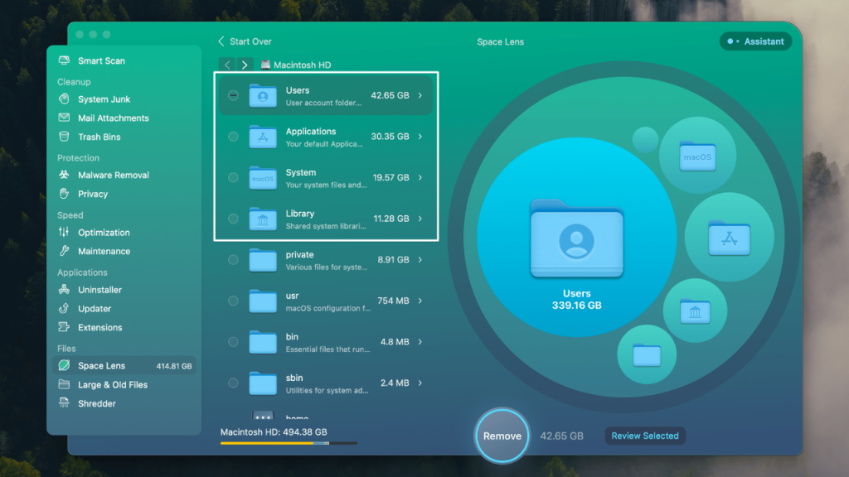Open Mail Attachments in the sidebar
The height and width of the screenshot is (477, 849).
pyautogui.click(x=113, y=118)
